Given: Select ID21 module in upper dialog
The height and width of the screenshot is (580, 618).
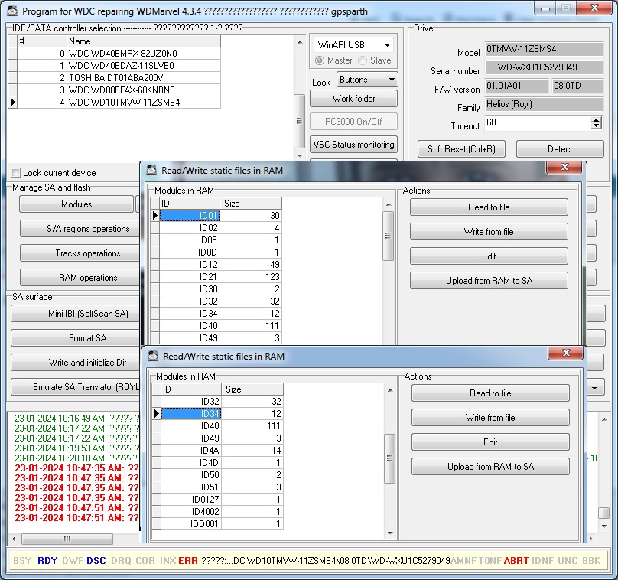Looking at the screenshot, I should click(216, 276).
